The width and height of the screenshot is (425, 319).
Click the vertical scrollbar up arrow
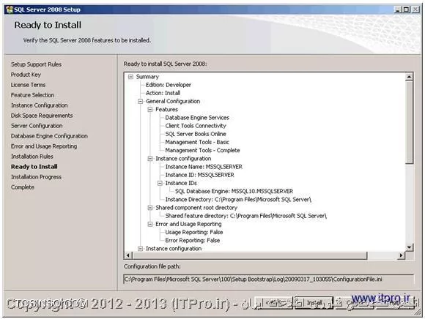409,77
